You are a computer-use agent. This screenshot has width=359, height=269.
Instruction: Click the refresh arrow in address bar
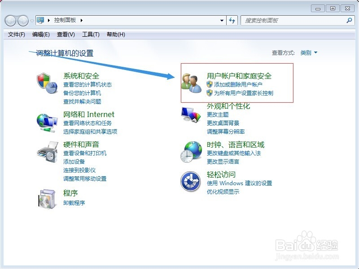(232, 20)
